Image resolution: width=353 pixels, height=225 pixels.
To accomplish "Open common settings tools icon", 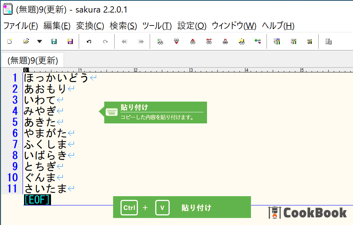I will 309,41.
